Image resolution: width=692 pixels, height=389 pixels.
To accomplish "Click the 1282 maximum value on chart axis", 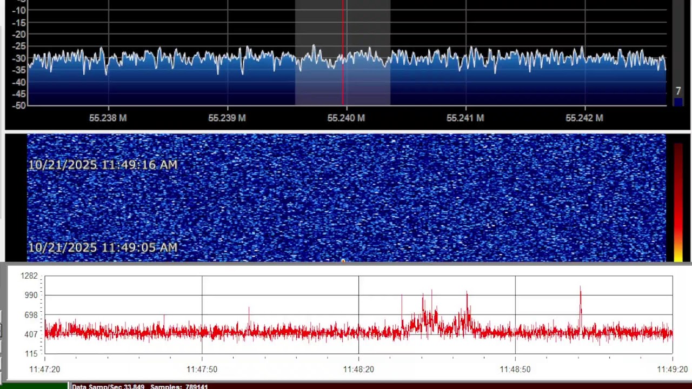I will pos(29,276).
